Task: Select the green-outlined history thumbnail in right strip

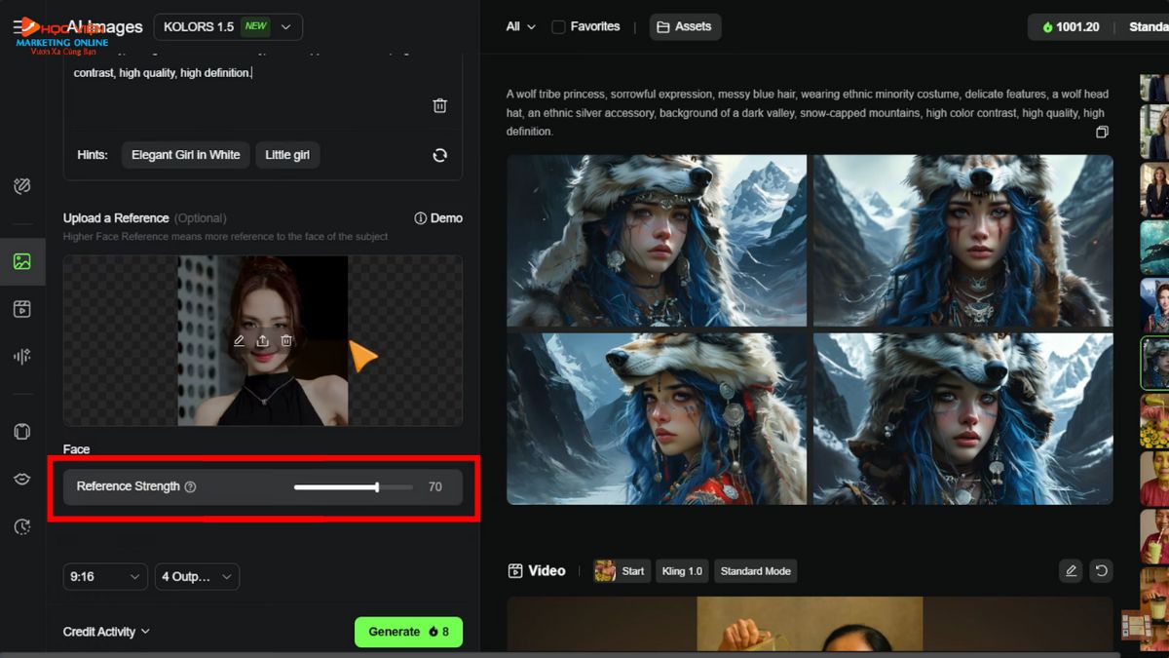Action: 1155,364
